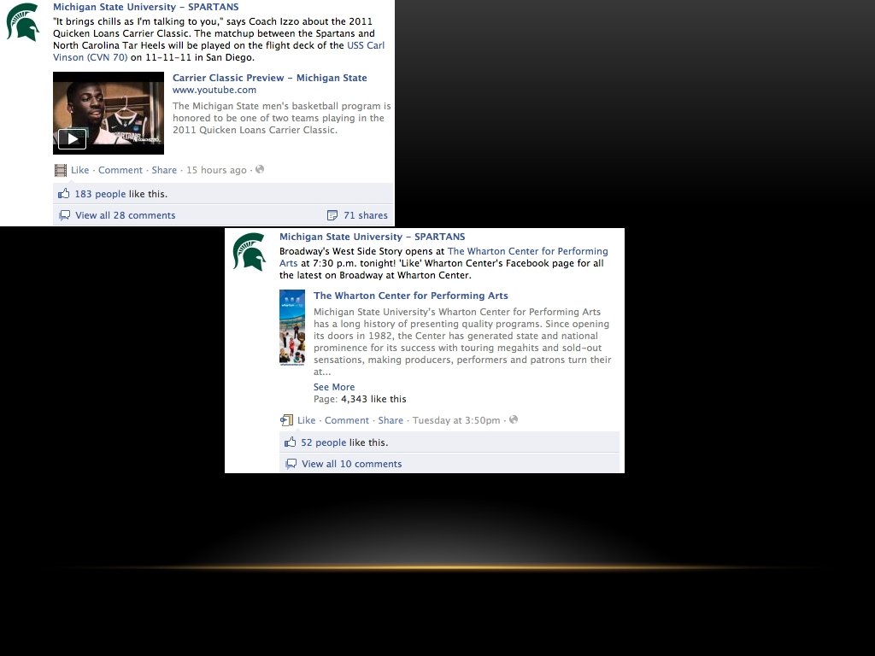875x656 pixels.
Task: Expand description with See More
Action: click(x=334, y=387)
